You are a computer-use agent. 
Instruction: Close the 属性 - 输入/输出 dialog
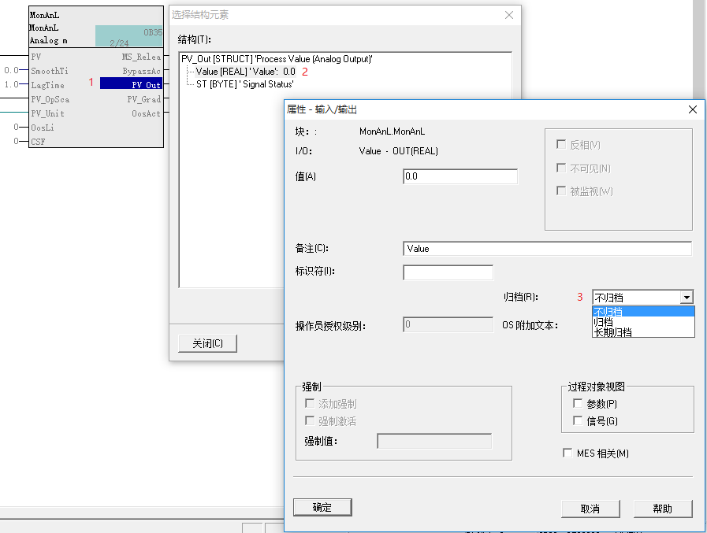point(693,109)
